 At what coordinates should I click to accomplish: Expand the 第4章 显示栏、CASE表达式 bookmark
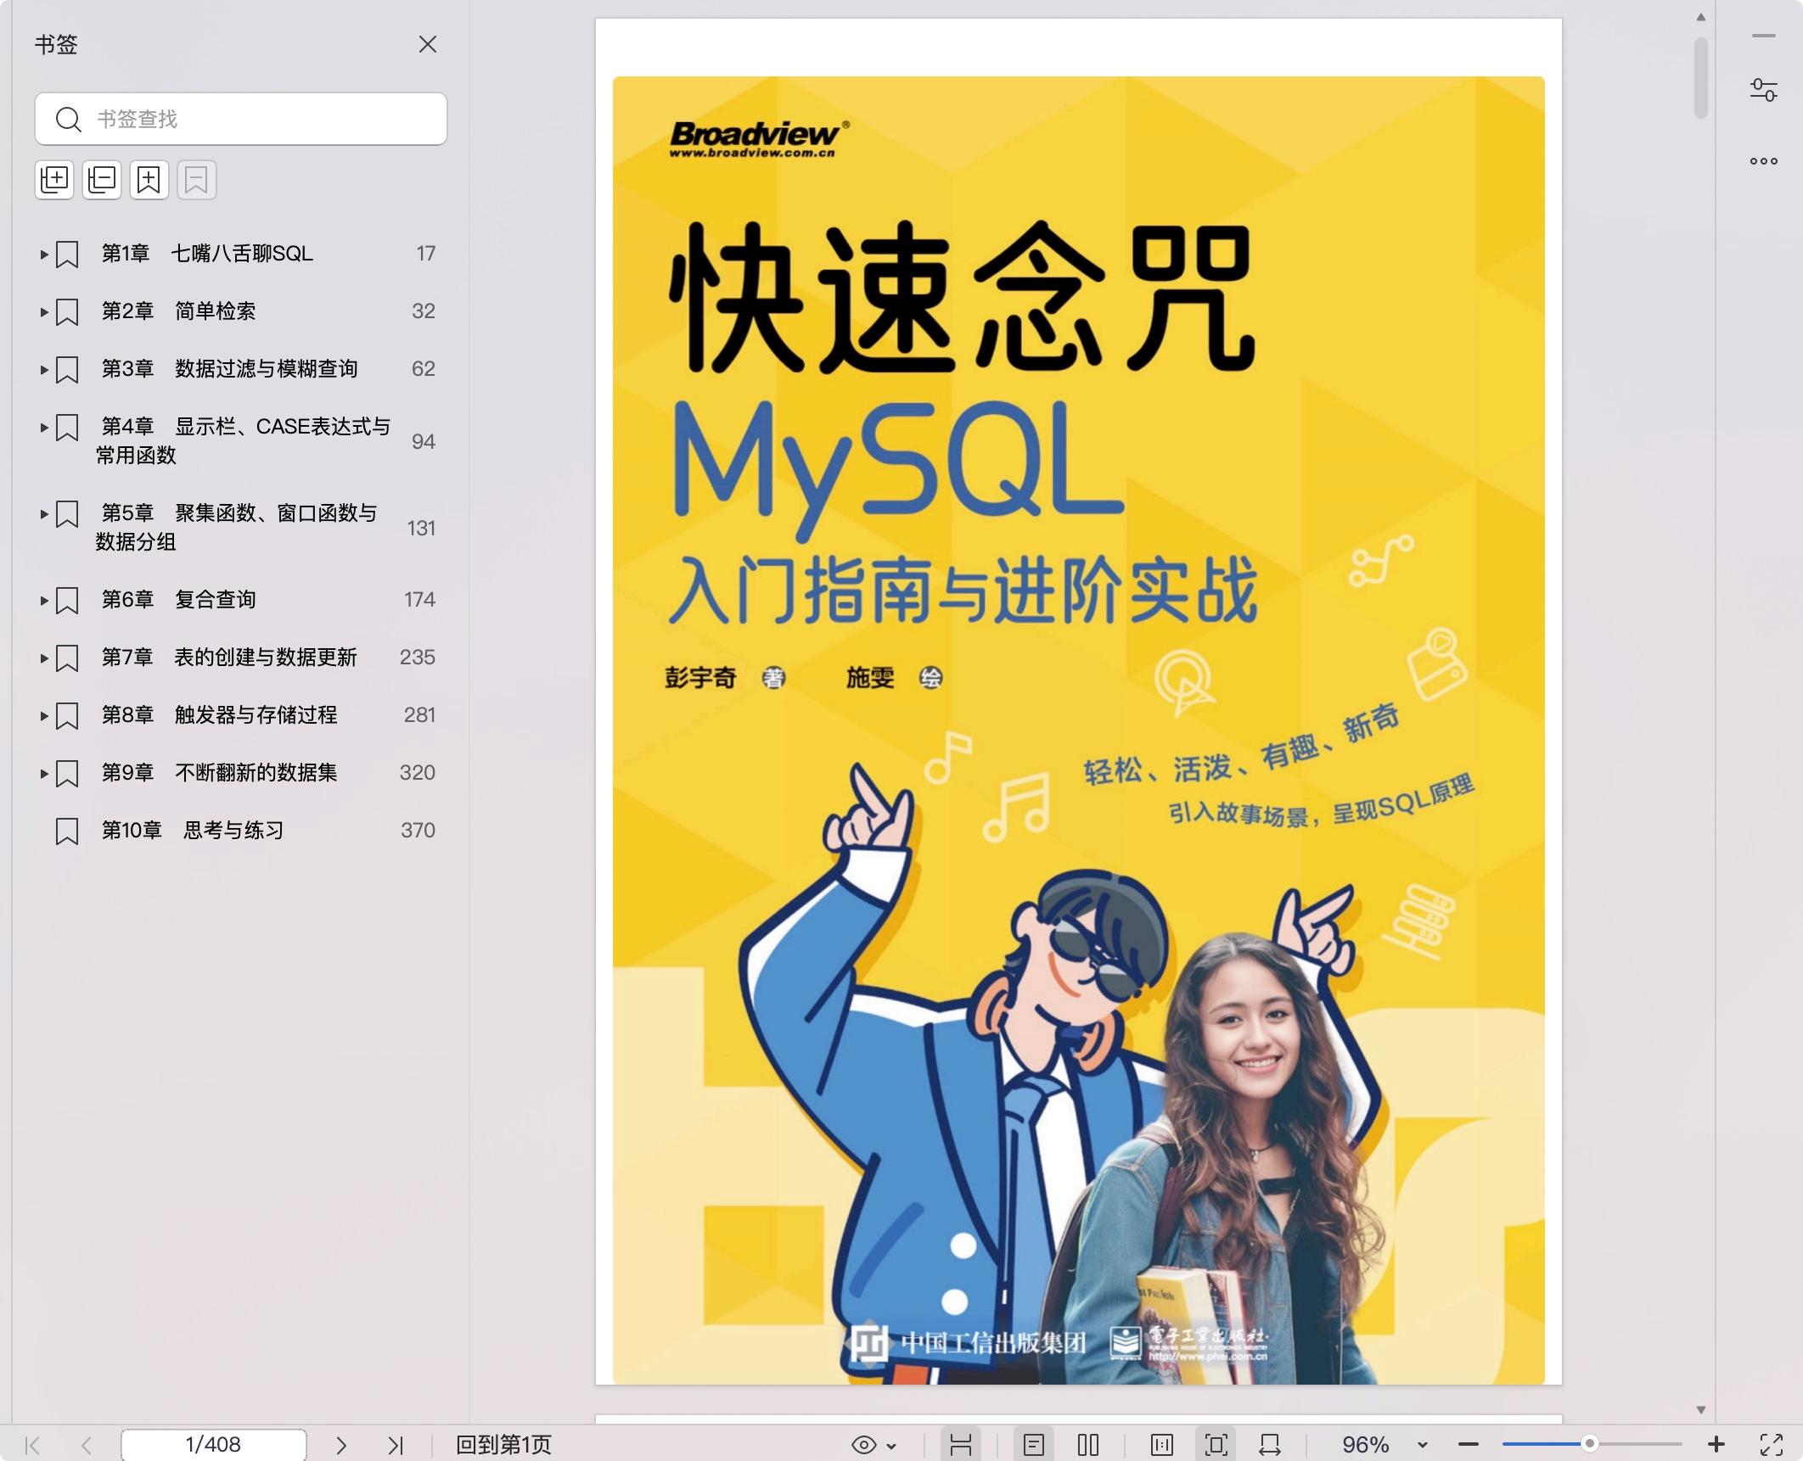tap(44, 427)
